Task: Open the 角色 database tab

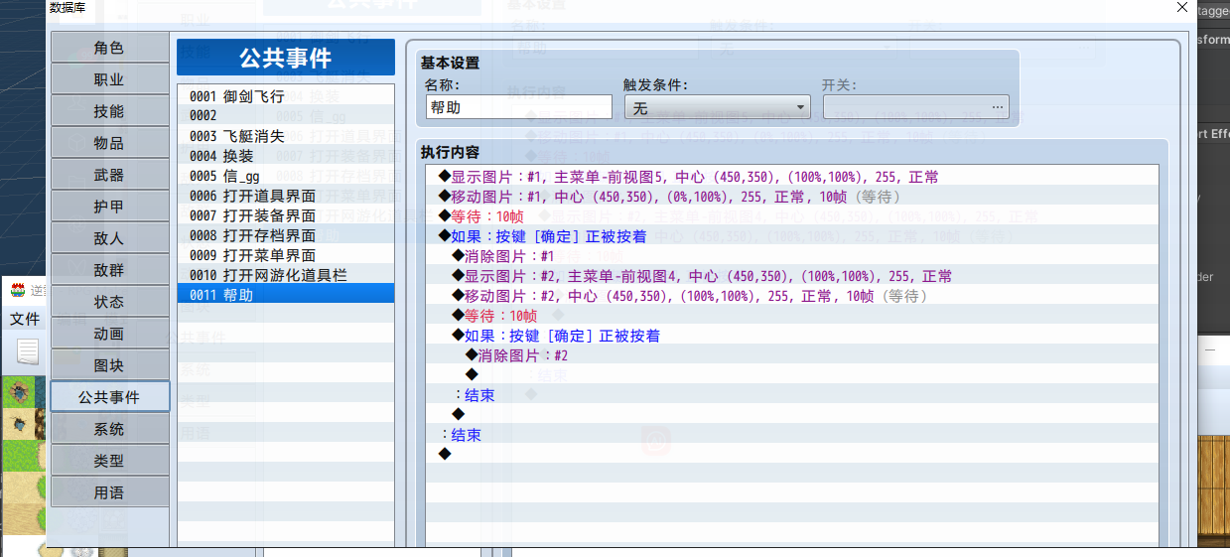Action: (109, 48)
